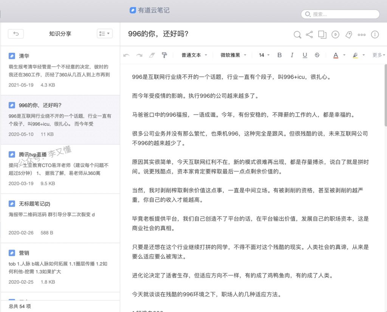Select the format painter tool

(x=164, y=55)
